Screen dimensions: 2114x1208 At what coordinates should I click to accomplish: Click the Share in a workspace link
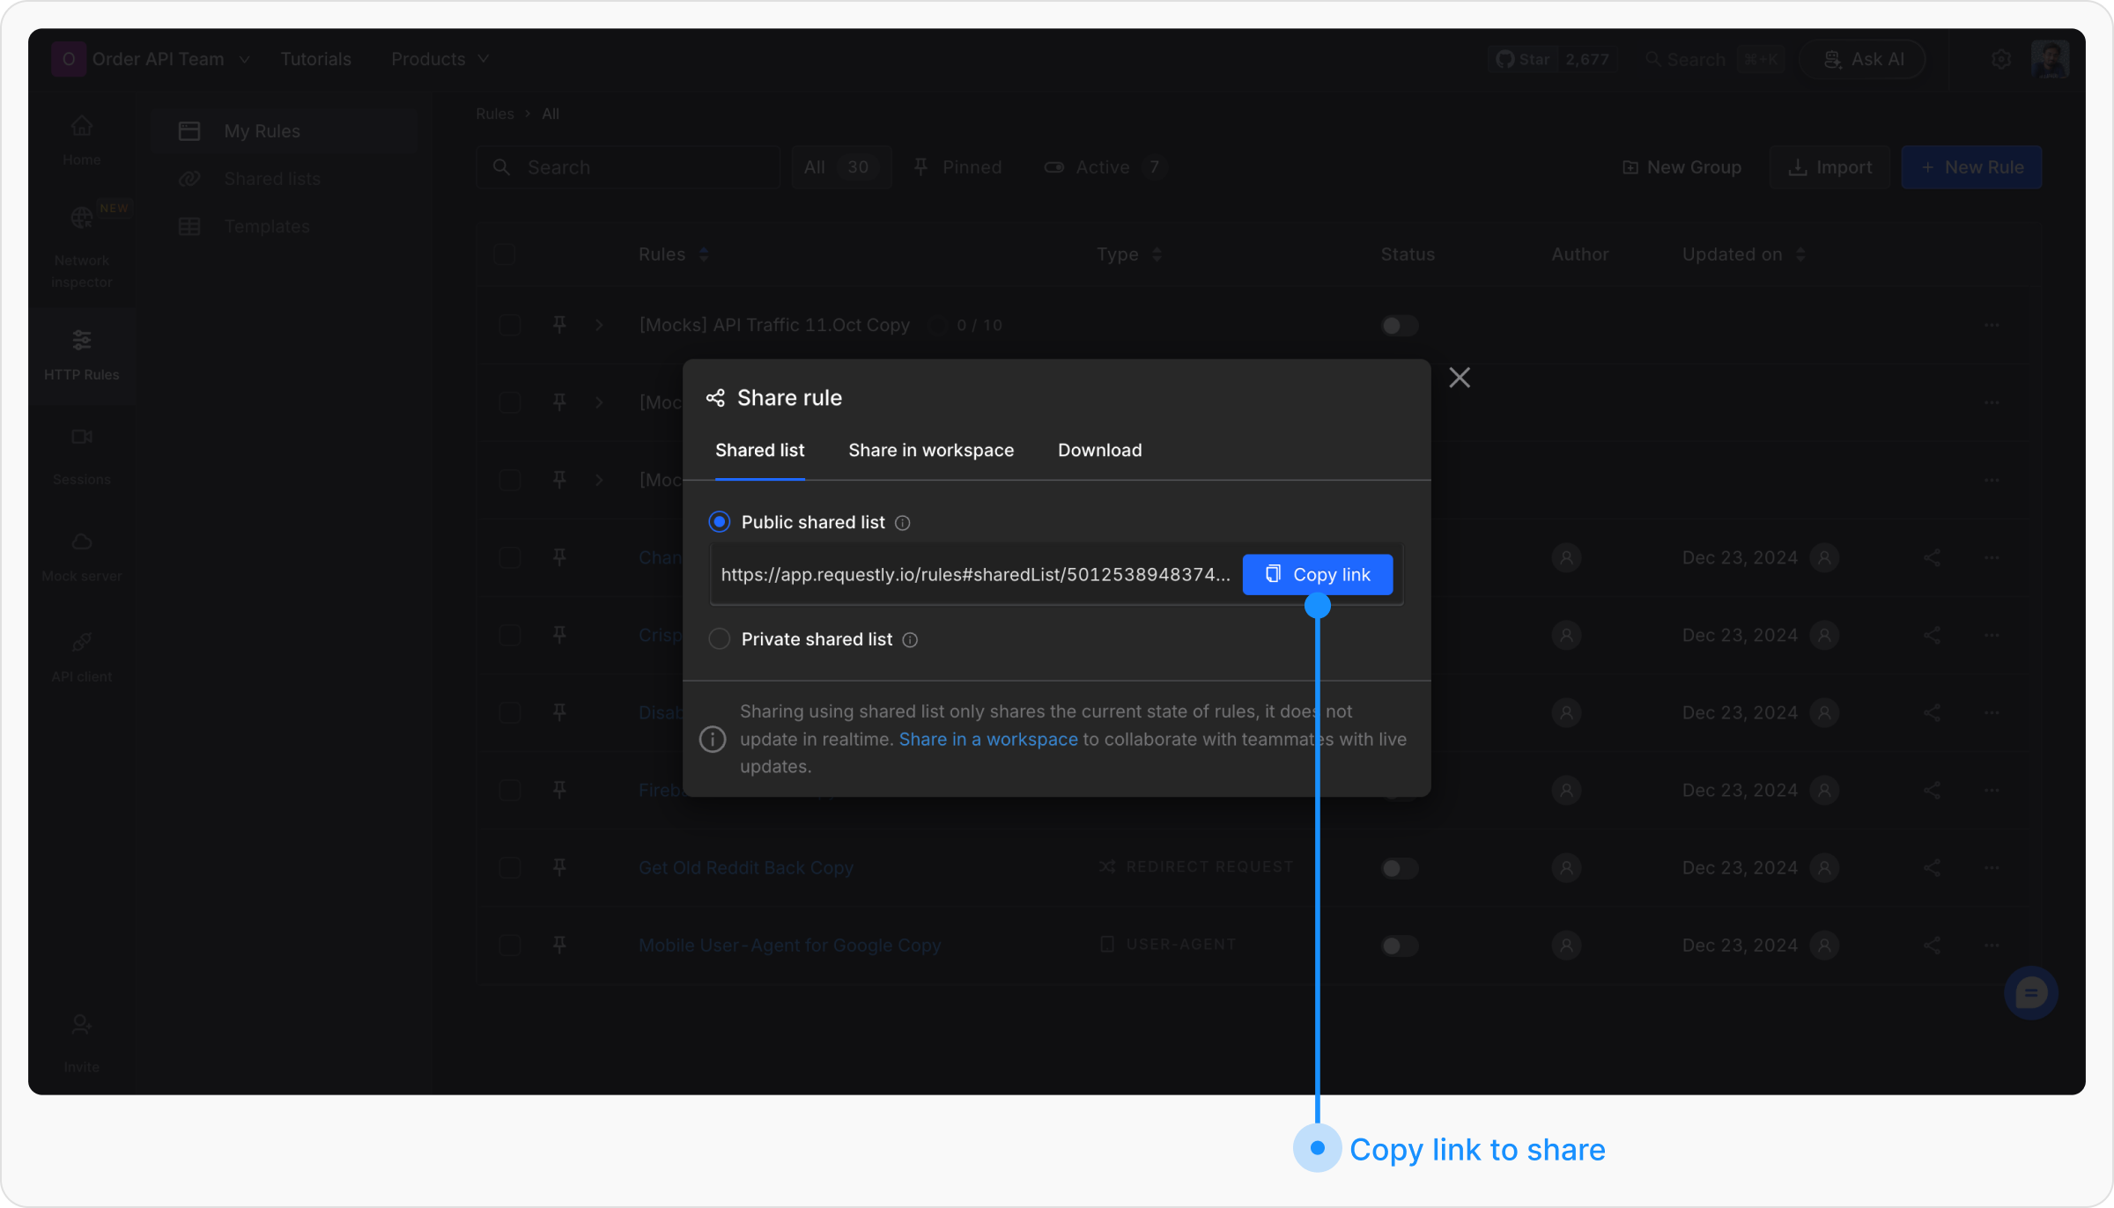(987, 740)
